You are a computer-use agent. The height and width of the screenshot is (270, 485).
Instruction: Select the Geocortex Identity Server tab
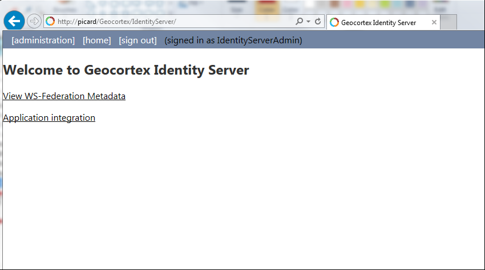[383, 23]
